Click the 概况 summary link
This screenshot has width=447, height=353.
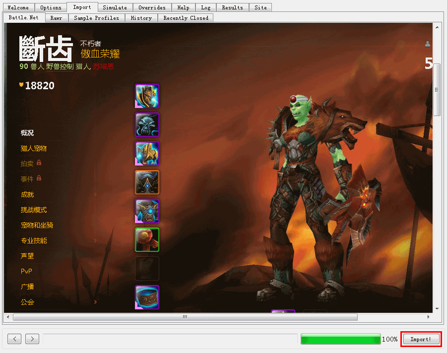tap(27, 133)
